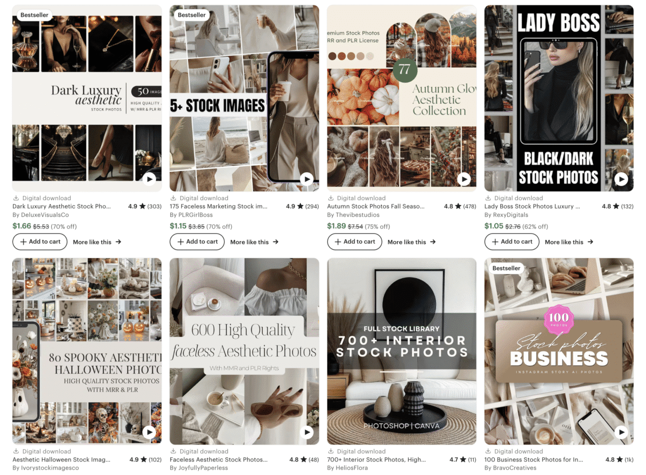Click price $1.89 on Autumn Stock Photos
Screen dimensions: 646x475
(x=336, y=226)
